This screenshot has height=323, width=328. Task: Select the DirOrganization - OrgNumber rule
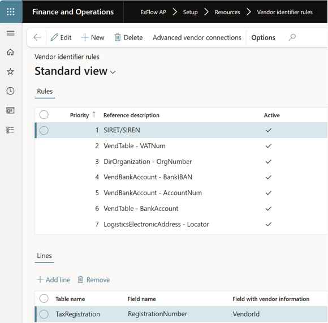[148, 162]
